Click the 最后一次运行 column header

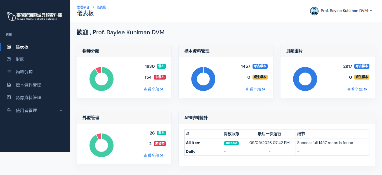(269, 134)
